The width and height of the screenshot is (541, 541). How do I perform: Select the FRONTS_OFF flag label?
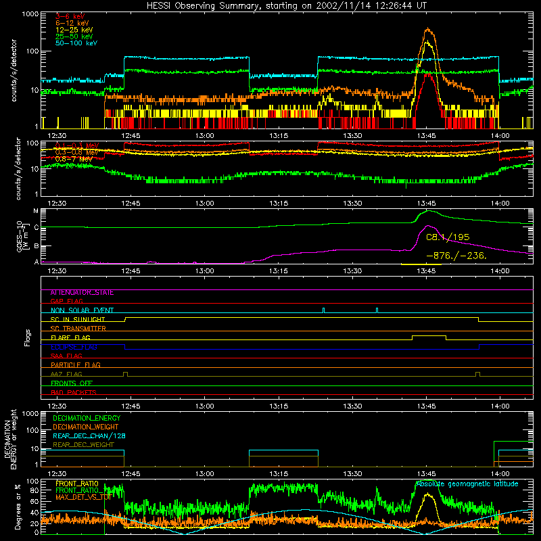pyautogui.click(x=72, y=383)
